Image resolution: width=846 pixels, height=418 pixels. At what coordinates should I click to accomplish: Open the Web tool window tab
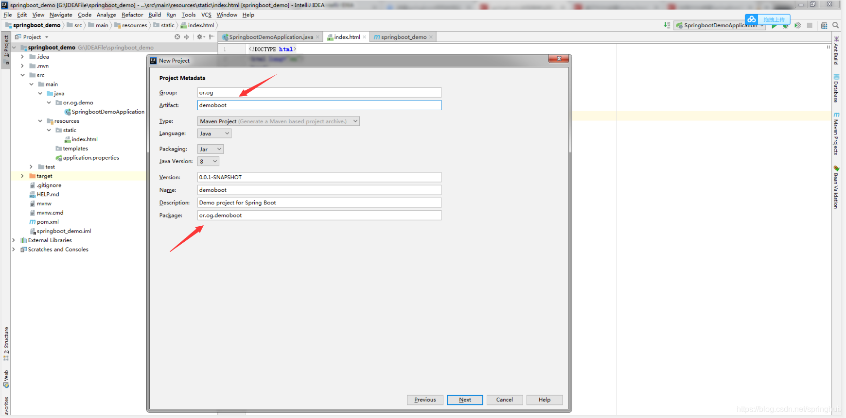6,379
